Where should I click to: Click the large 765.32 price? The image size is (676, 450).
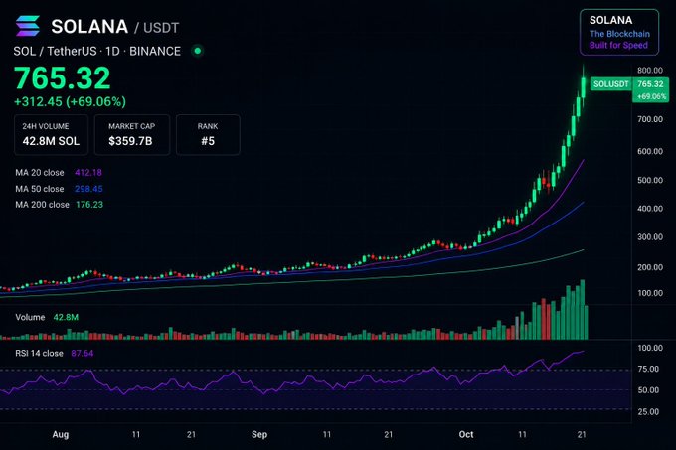coord(62,77)
